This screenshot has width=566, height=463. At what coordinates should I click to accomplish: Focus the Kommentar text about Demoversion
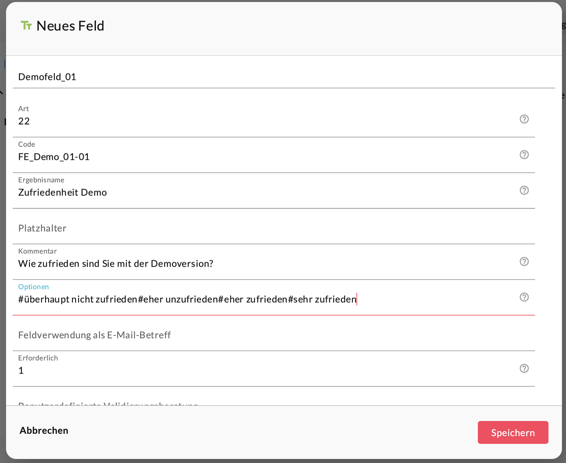coord(262,264)
